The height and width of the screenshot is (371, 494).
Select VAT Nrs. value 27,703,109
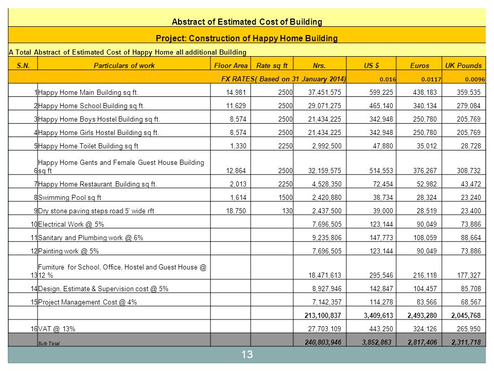[325, 329]
